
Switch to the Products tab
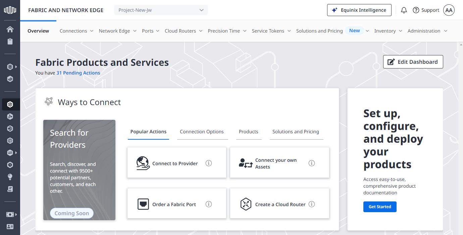249,132
